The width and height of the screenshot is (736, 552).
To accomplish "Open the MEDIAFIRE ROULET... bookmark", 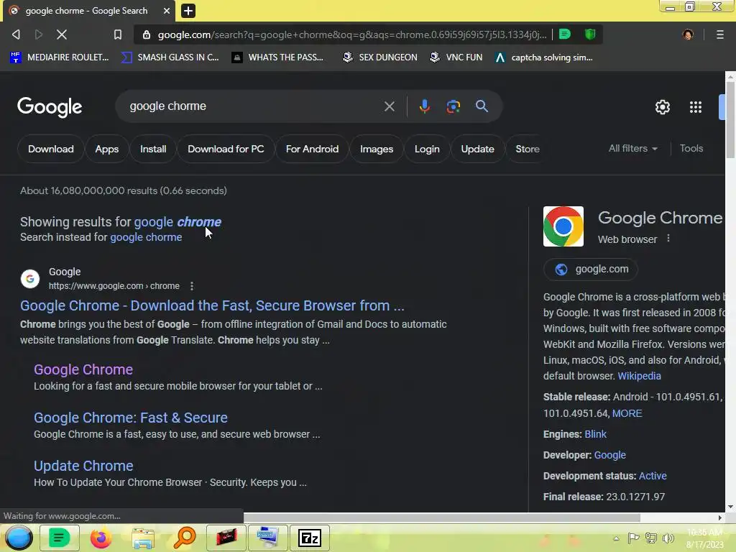I will point(59,57).
